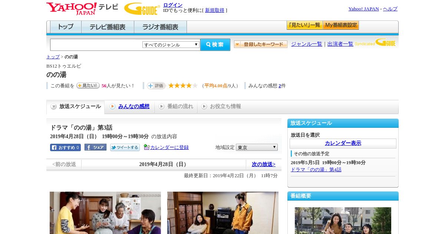Click the calendar icon beside カレンダーに登録
Screen dimensions: 445x234
coord(146,147)
